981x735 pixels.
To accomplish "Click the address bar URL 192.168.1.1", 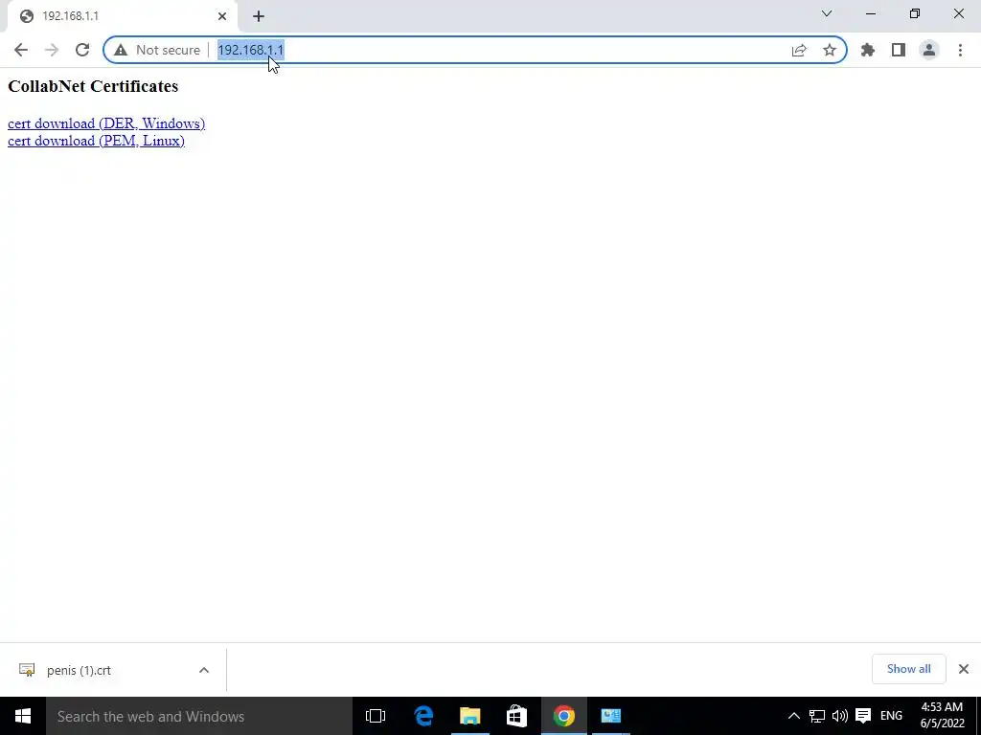I will (250, 50).
